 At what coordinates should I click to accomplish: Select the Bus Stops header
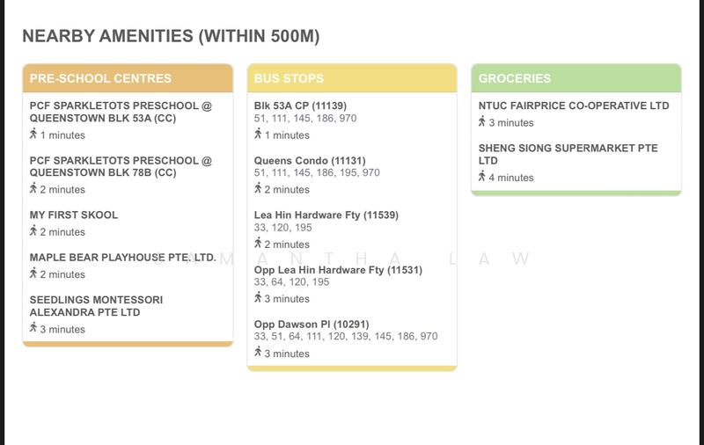pos(289,78)
